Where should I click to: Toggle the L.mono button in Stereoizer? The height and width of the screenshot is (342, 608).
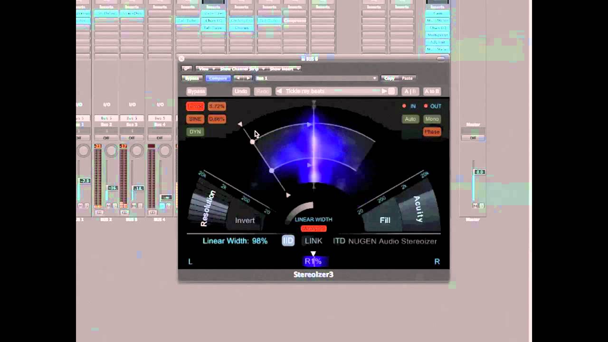click(x=195, y=106)
